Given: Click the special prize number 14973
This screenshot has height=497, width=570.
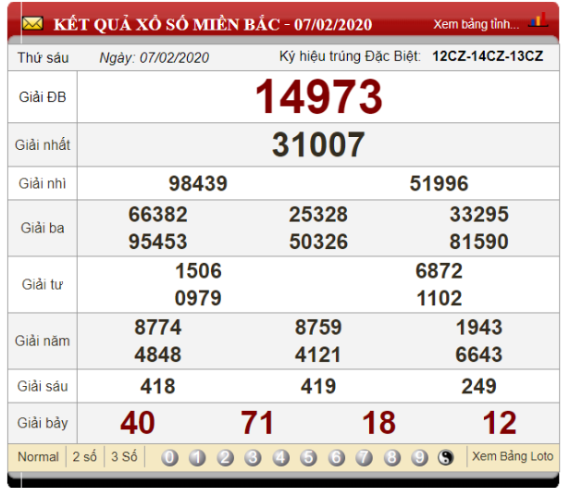Looking at the screenshot, I should click(x=318, y=97).
